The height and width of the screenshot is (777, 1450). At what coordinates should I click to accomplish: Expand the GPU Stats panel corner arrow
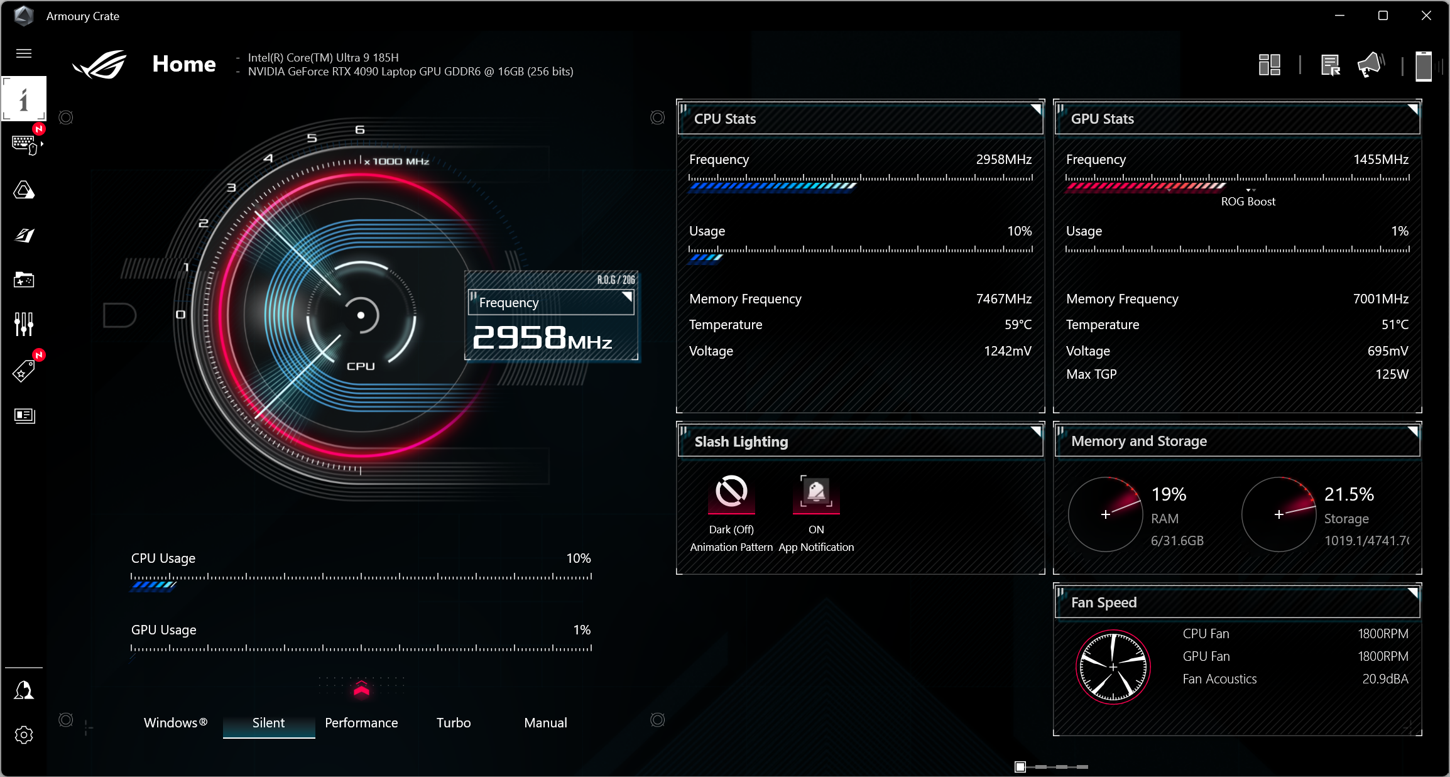pos(1412,109)
